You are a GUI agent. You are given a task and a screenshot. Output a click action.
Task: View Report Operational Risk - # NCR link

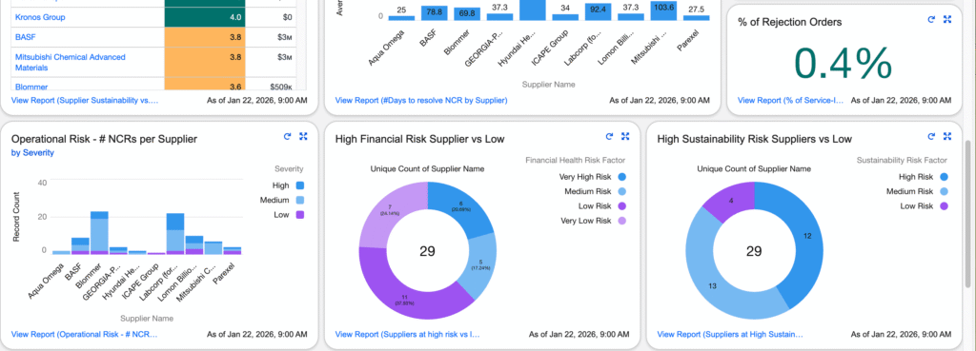pos(84,334)
